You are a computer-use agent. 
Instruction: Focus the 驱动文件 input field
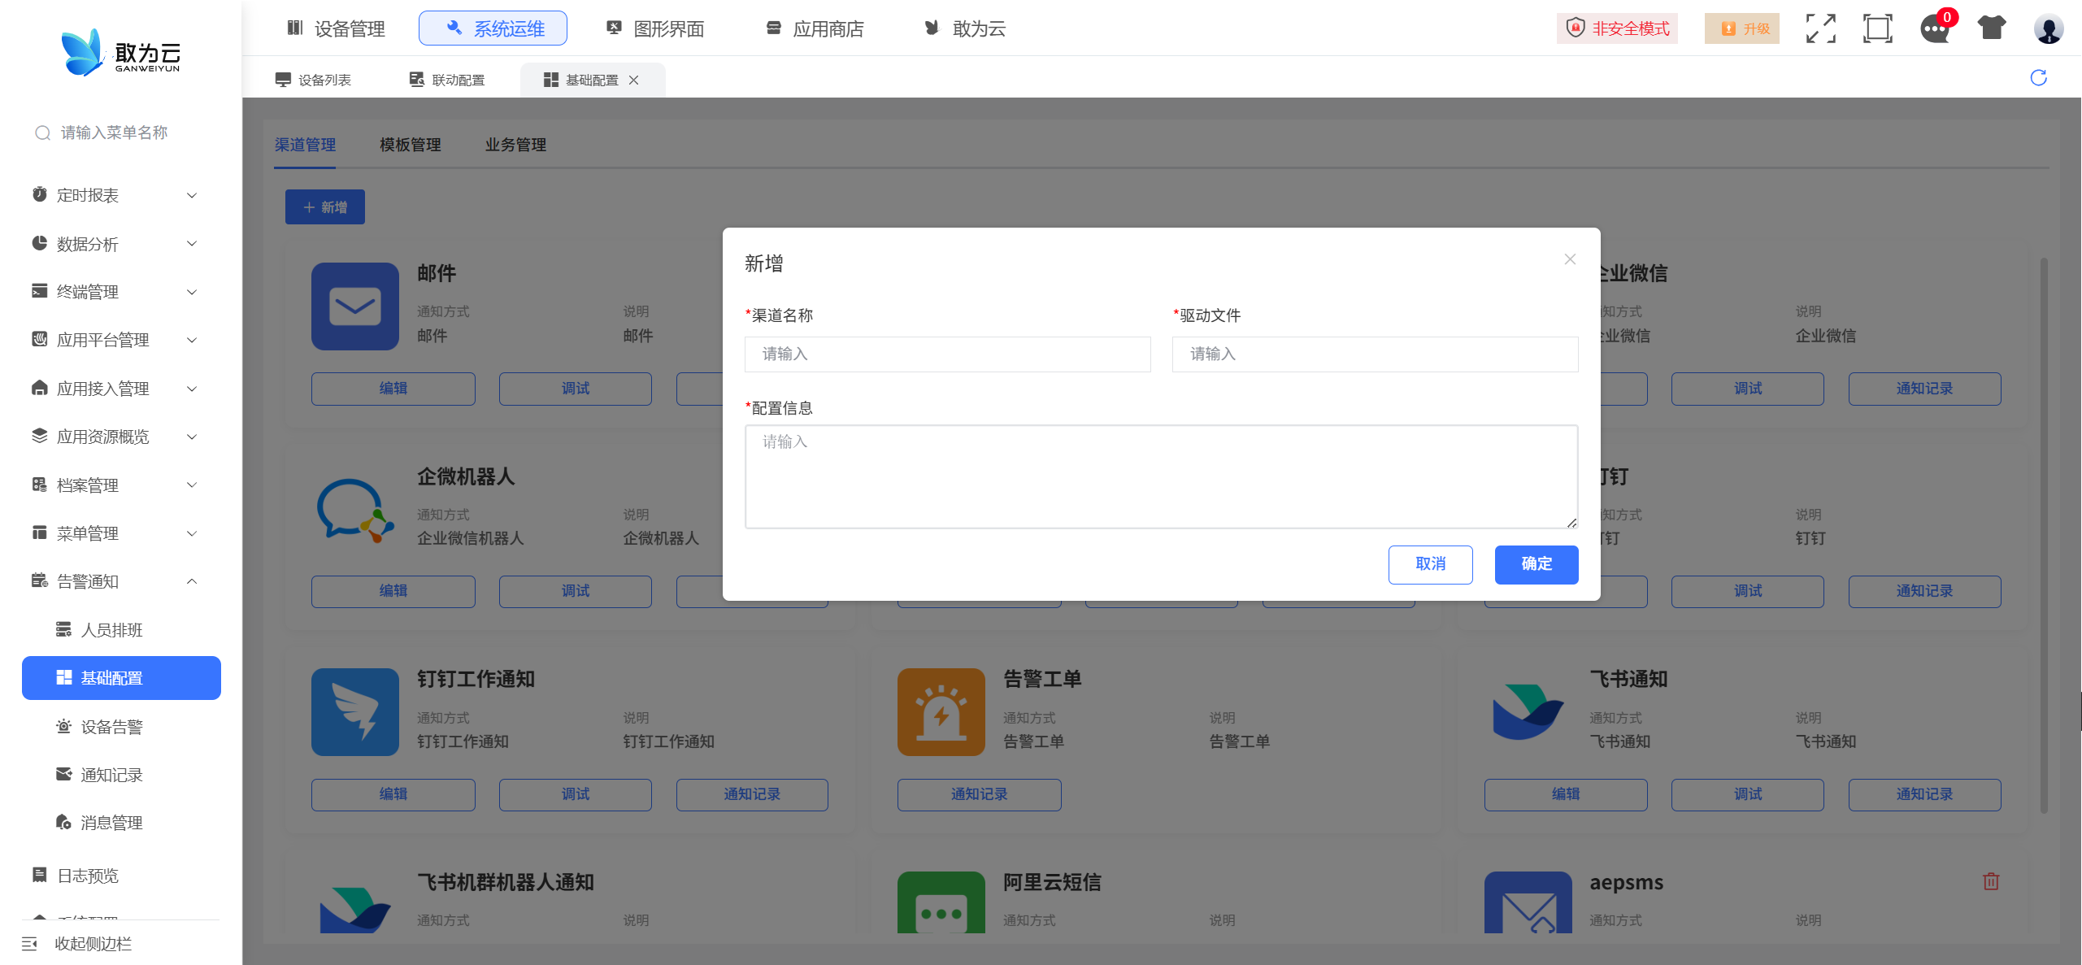pos(1375,354)
